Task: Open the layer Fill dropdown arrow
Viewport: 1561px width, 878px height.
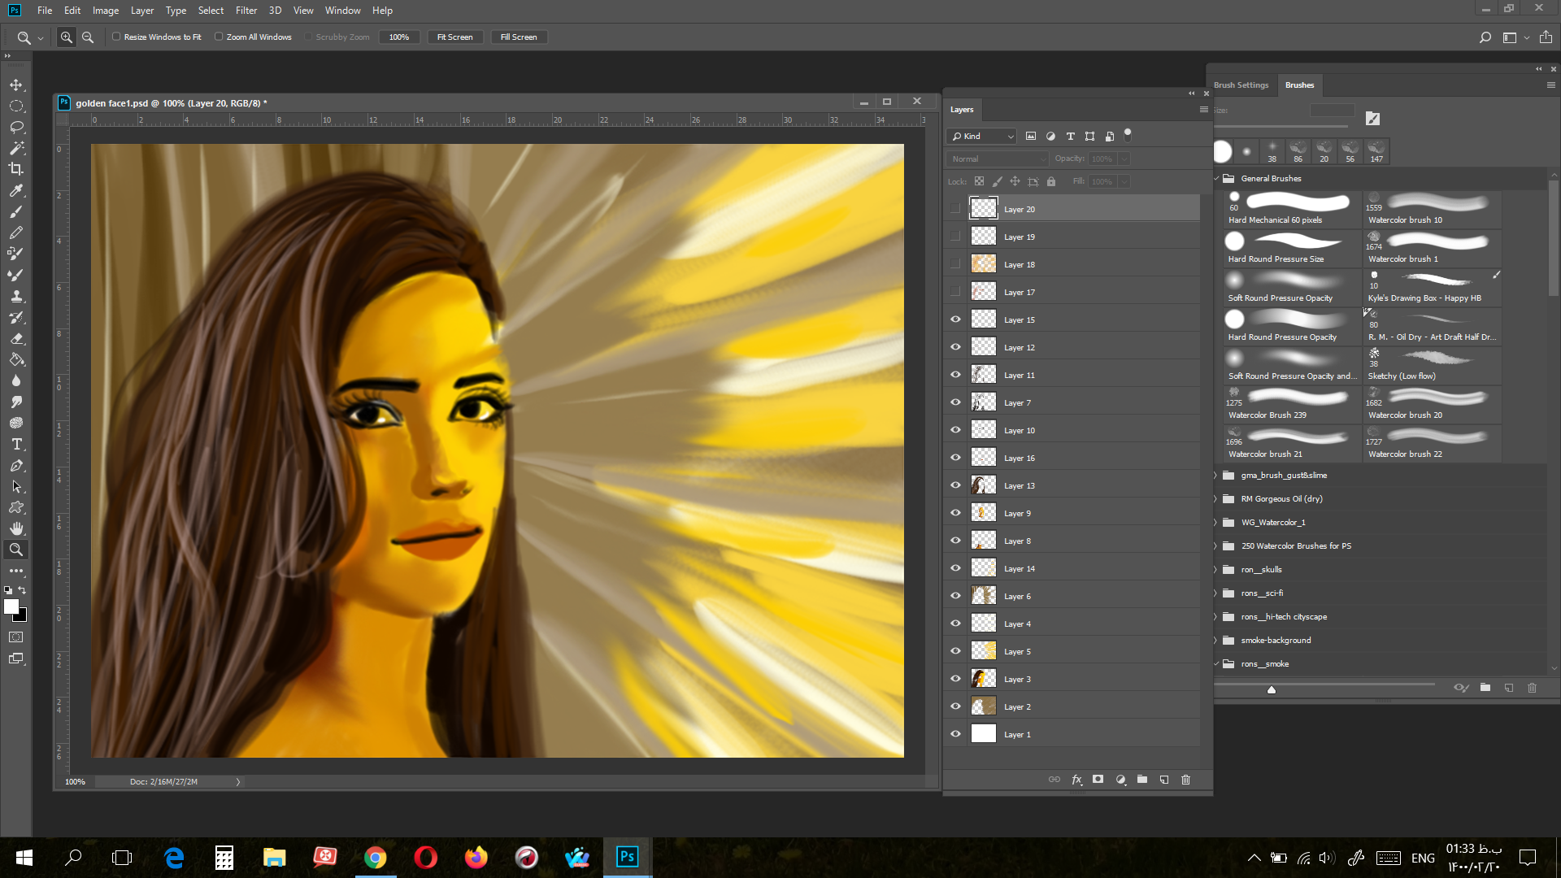Action: click(x=1124, y=182)
